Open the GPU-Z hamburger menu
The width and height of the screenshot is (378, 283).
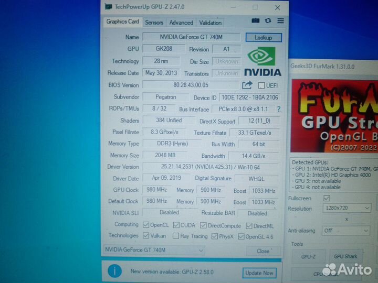(280, 21)
